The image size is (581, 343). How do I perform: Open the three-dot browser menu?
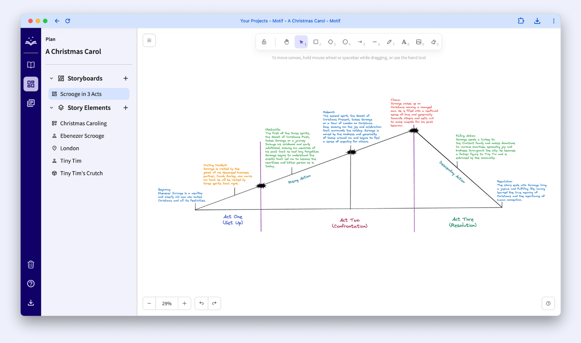554,21
